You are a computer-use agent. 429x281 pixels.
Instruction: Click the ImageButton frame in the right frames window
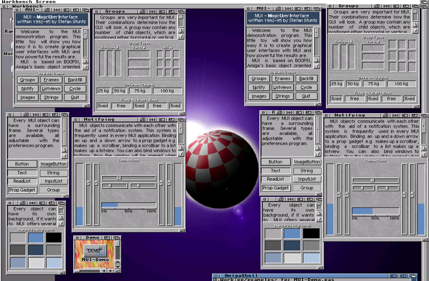[307, 162]
